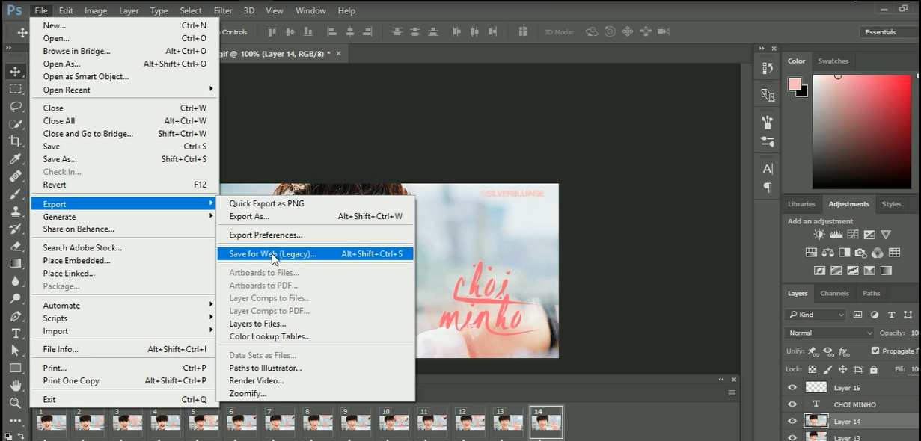Select the Horizontal Type tool
Viewport: 921px width, 441px height.
(x=15, y=333)
